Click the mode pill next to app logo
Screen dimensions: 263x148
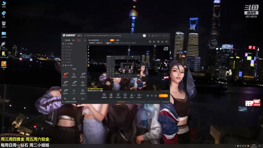pyautogui.click(x=80, y=36)
